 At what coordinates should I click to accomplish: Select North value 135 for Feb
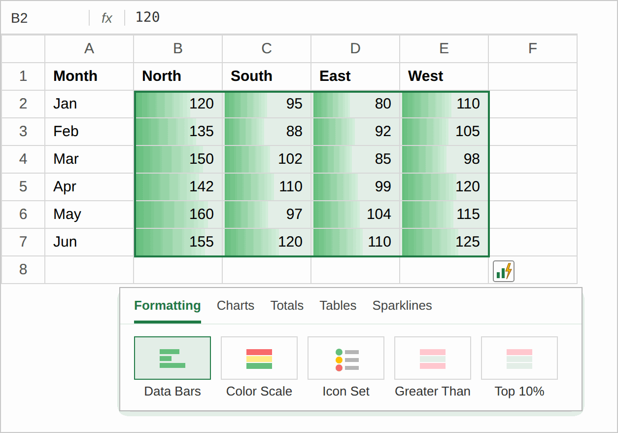click(x=178, y=131)
